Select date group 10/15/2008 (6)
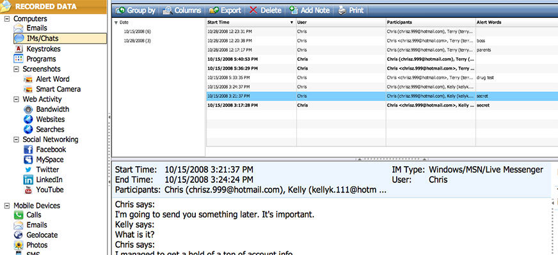Viewport: 558px width, 255px height. [138, 32]
